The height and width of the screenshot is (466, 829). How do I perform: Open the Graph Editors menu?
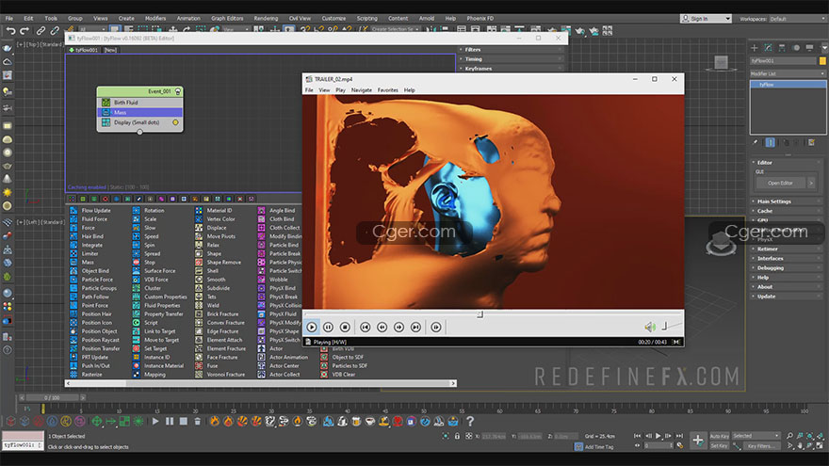(x=227, y=18)
